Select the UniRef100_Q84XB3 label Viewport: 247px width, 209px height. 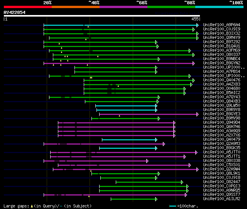(222, 101)
